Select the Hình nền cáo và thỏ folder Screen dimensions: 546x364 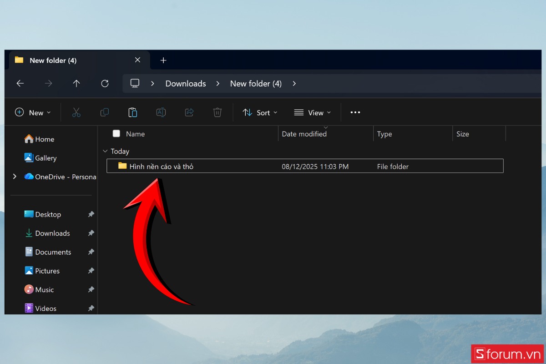162,166
